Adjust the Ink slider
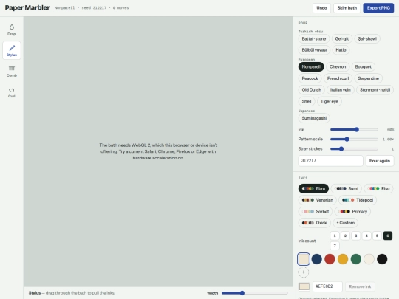The width and height of the screenshot is (399, 299). click(x=354, y=130)
